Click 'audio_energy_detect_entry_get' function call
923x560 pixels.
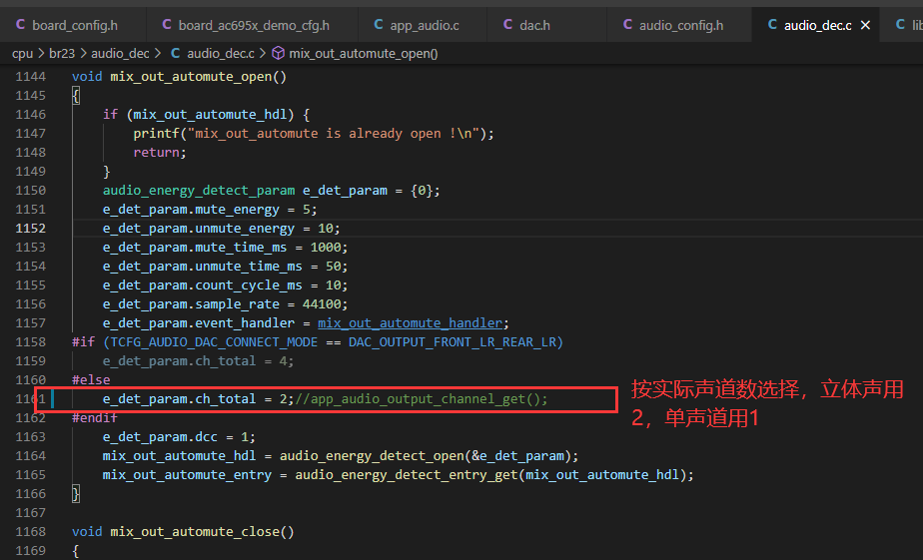click(407, 475)
